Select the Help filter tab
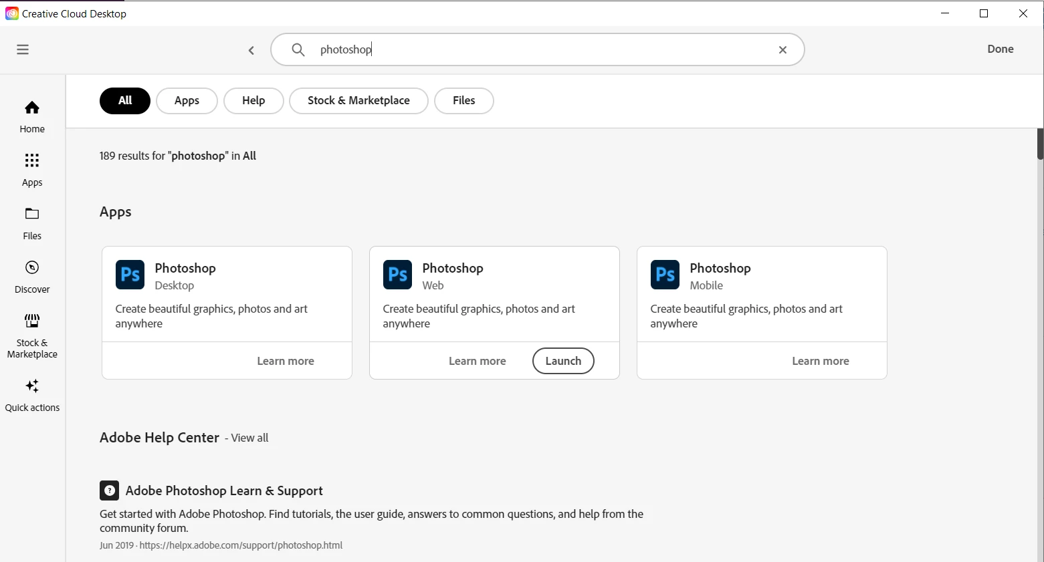Viewport: 1044px width, 562px height. pos(253,101)
